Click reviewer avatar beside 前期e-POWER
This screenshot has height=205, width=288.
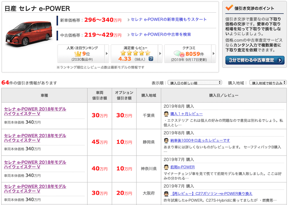pyautogui.click(x=166, y=167)
